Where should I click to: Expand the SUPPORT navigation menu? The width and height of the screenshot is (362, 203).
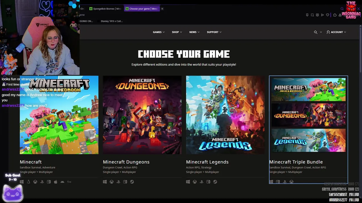pos(214,32)
